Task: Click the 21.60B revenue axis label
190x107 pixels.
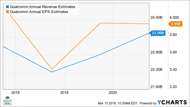Action: point(156,87)
